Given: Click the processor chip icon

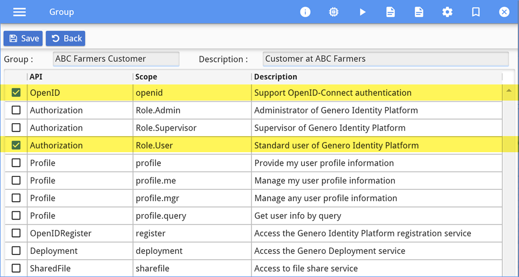Looking at the screenshot, I should coord(334,12).
